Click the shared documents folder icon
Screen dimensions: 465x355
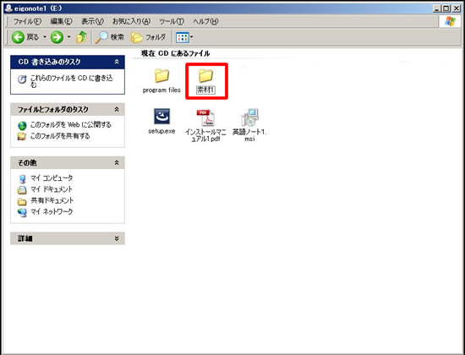click(22, 202)
